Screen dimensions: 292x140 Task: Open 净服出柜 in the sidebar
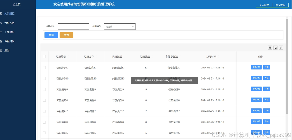[x=9, y=41]
